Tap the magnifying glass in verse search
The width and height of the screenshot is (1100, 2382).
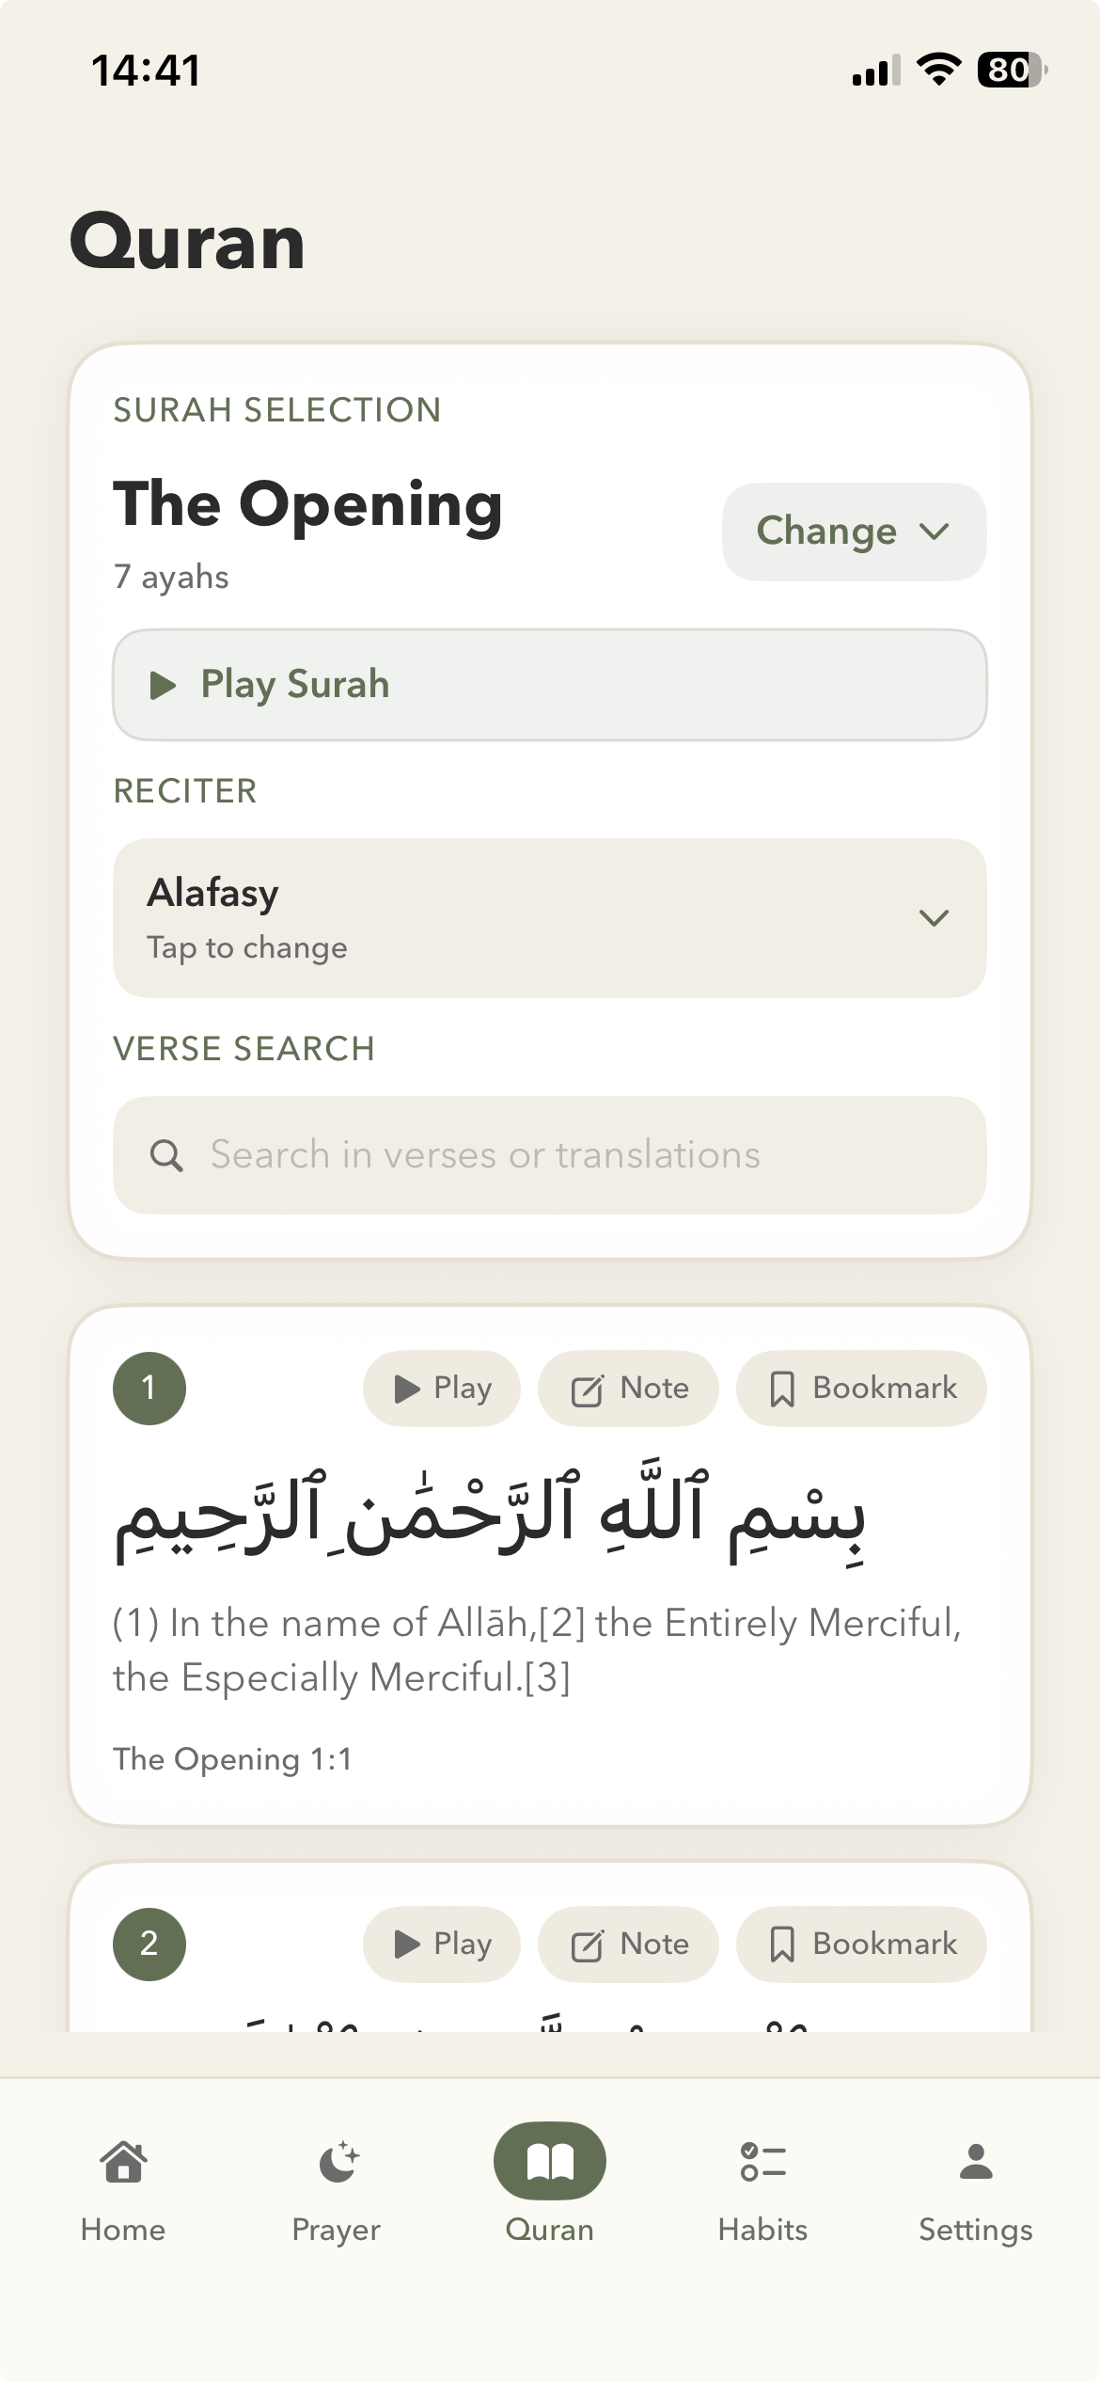(167, 1154)
